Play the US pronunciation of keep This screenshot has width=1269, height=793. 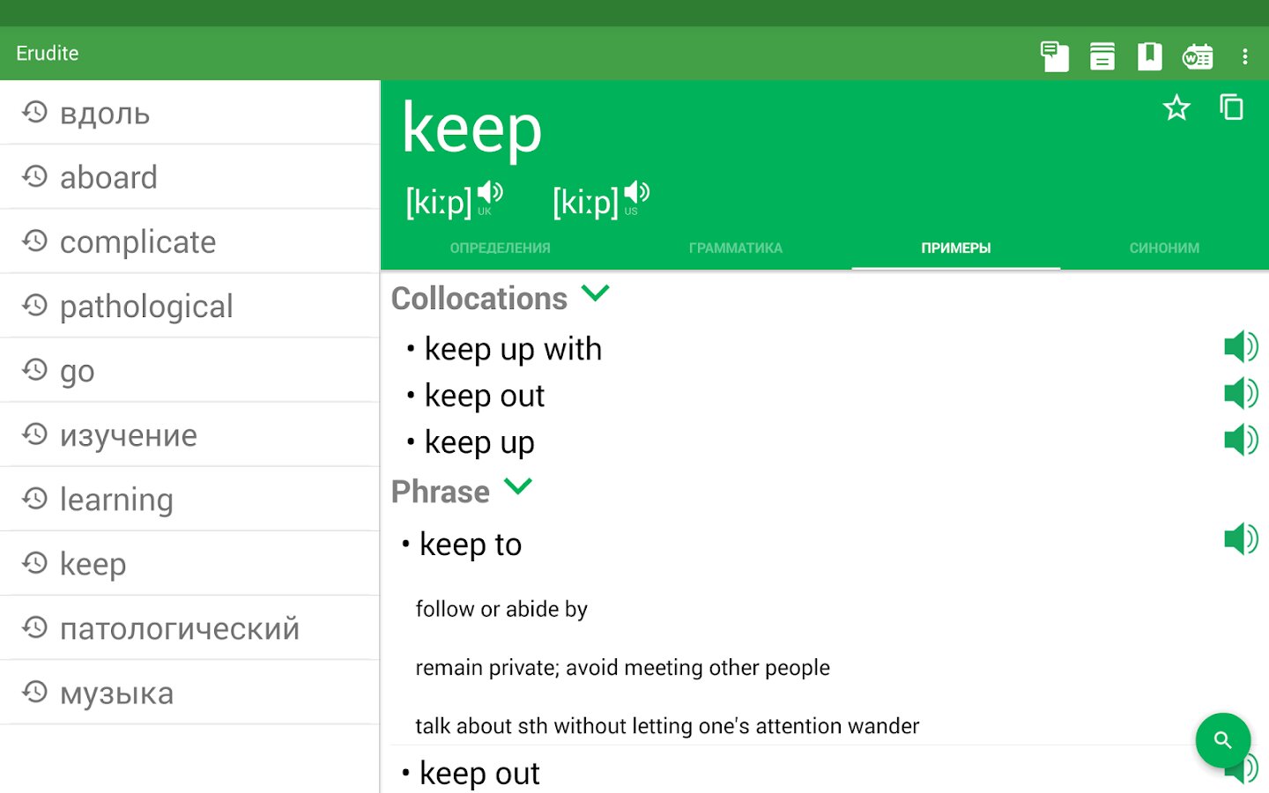point(636,194)
